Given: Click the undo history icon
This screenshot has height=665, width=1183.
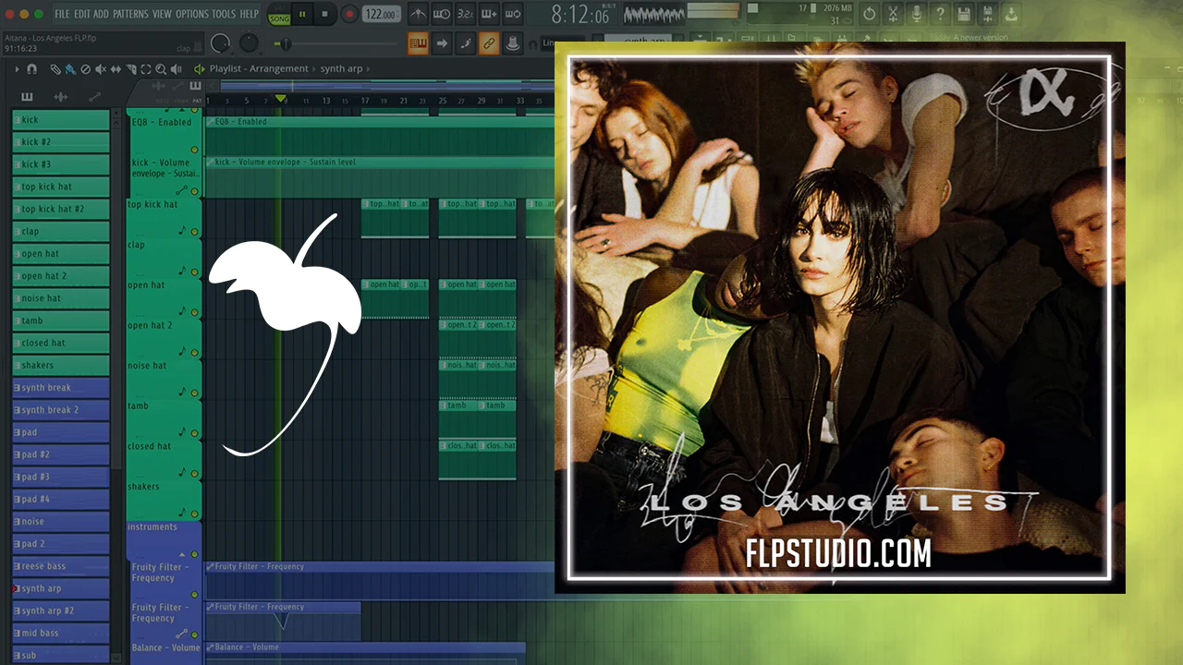Looking at the screenshot, I should coord(869,14).
